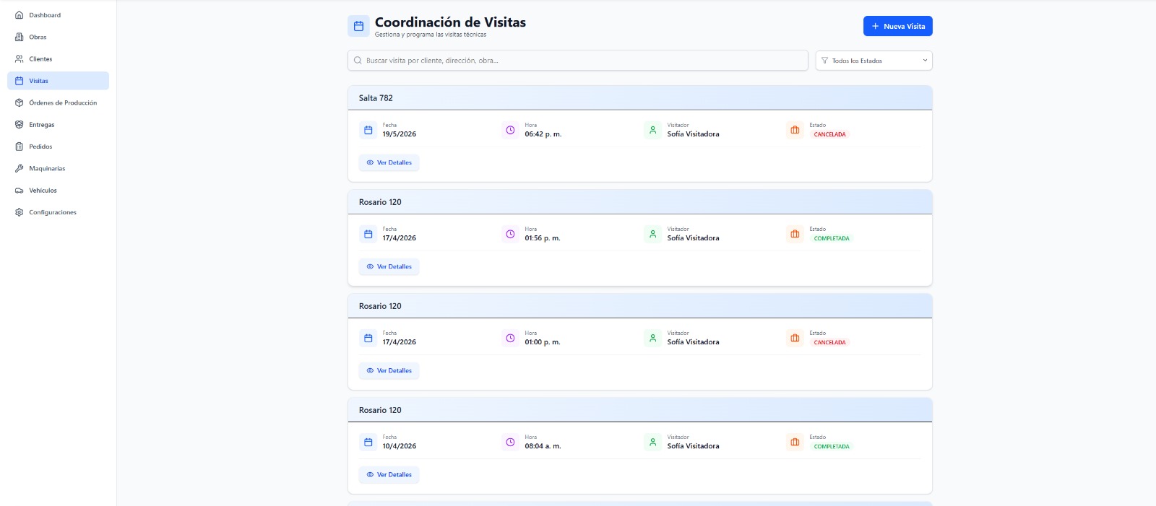Click the status briefcase icon in Salta 782 card
The height and width of the screenshot is (506, 1156).
point(795,130)
